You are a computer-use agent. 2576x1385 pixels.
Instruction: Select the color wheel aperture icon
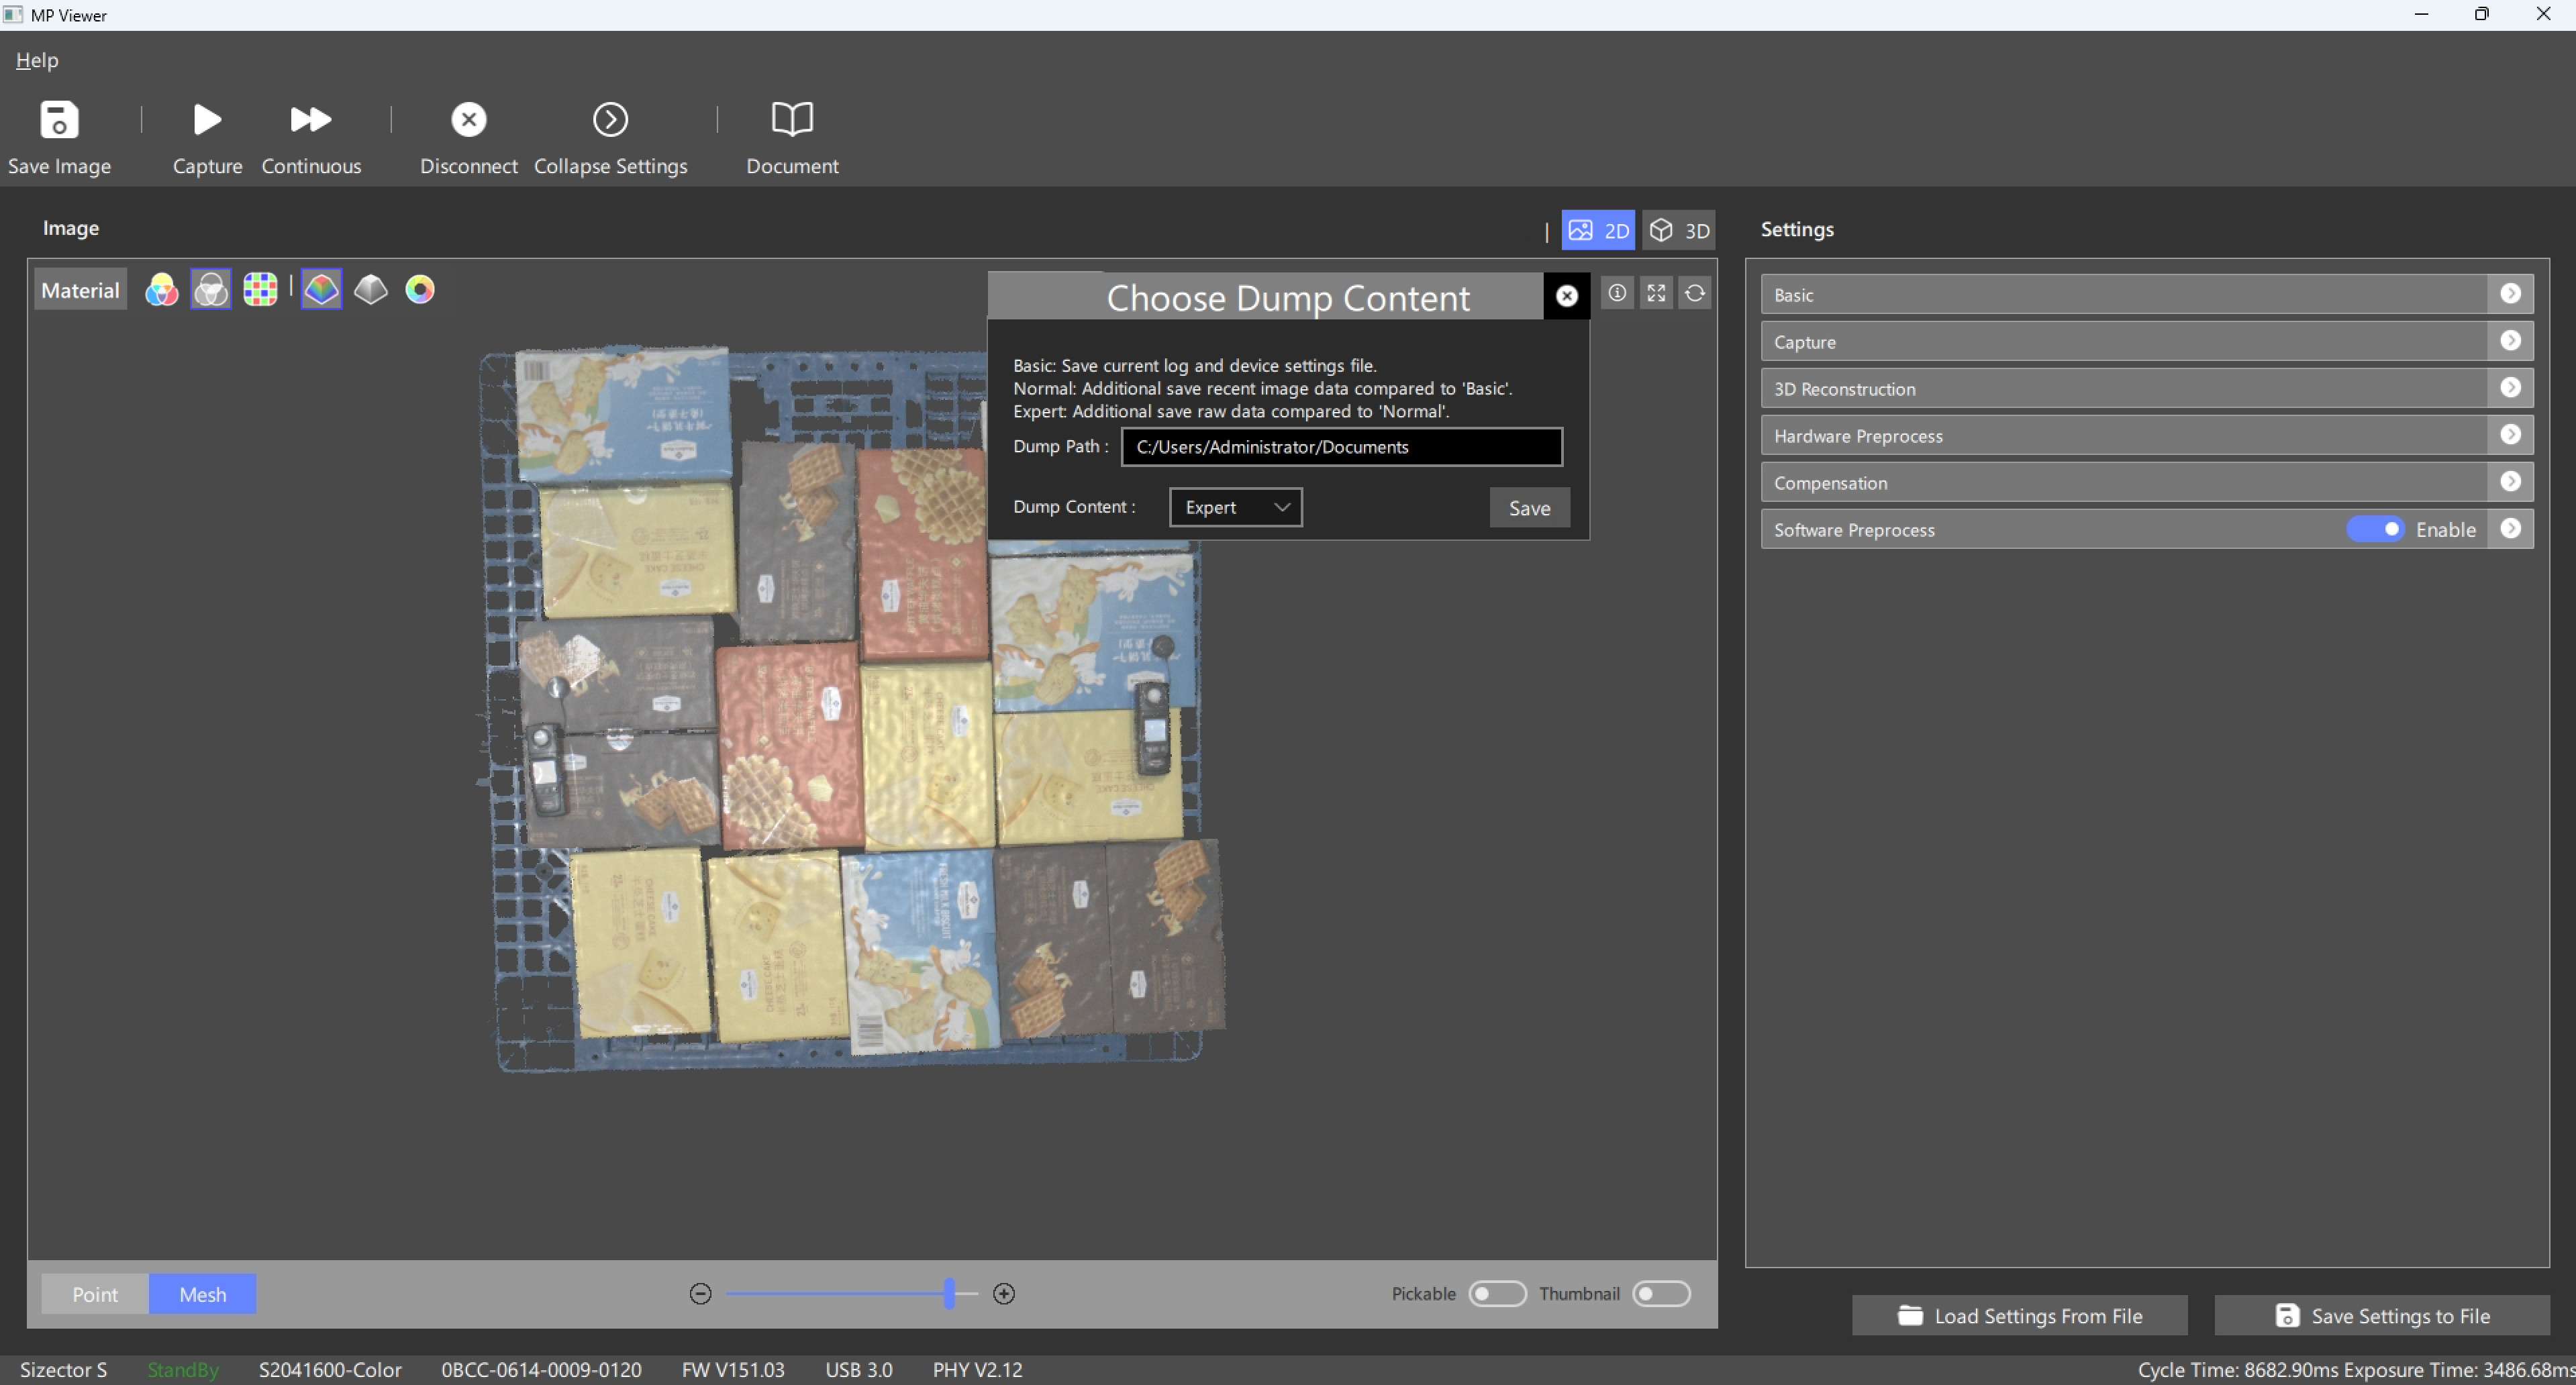(x=420, y=290)
